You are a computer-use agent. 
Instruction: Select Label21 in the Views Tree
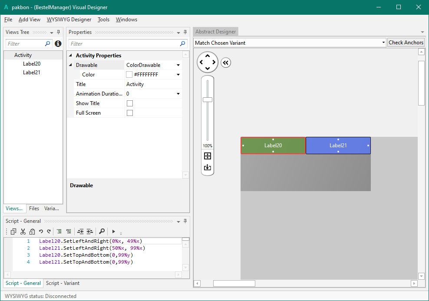coord(32,73)
